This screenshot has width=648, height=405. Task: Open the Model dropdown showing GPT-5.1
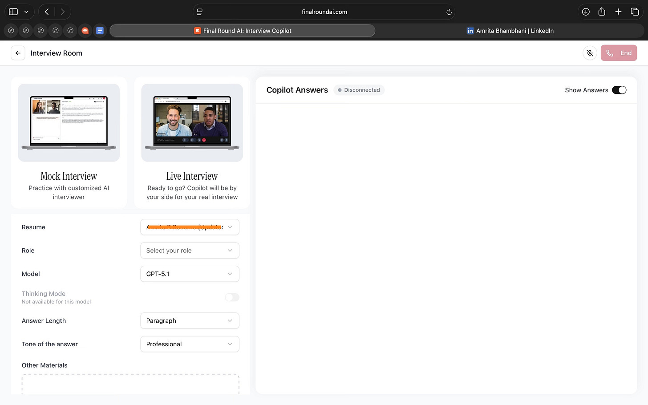(190, 274)
